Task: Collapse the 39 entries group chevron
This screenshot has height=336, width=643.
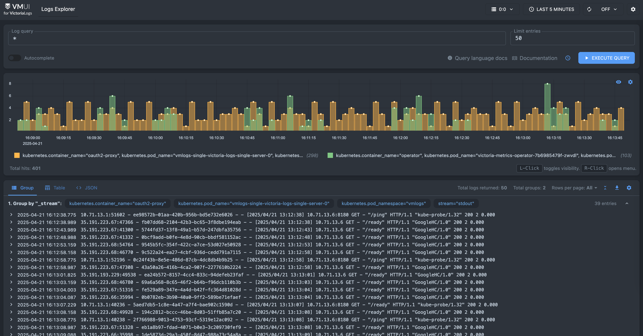Action: [x=627, y=203]
